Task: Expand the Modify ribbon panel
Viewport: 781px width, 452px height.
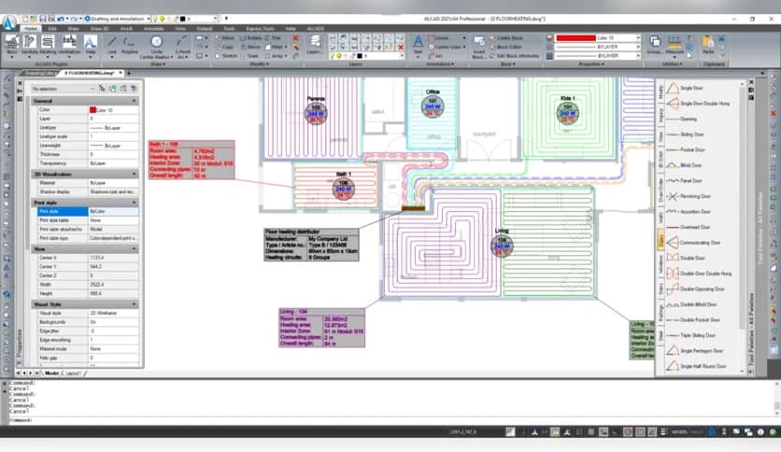Action: pyautogui.click(x=259, y=64)
